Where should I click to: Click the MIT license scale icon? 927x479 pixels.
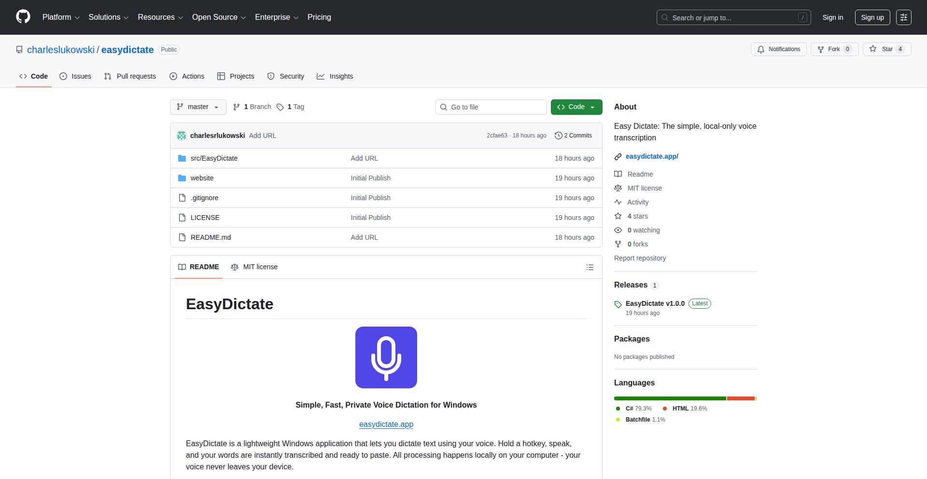click(618, 188)
